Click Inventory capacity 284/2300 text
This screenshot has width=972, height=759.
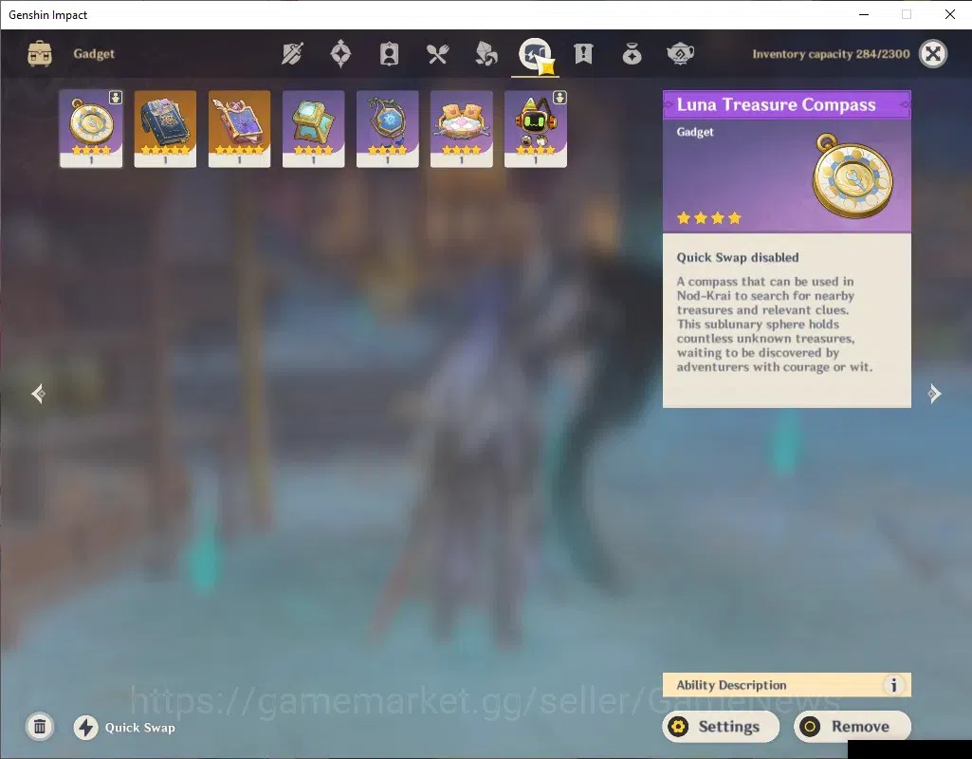coord(831,54)
